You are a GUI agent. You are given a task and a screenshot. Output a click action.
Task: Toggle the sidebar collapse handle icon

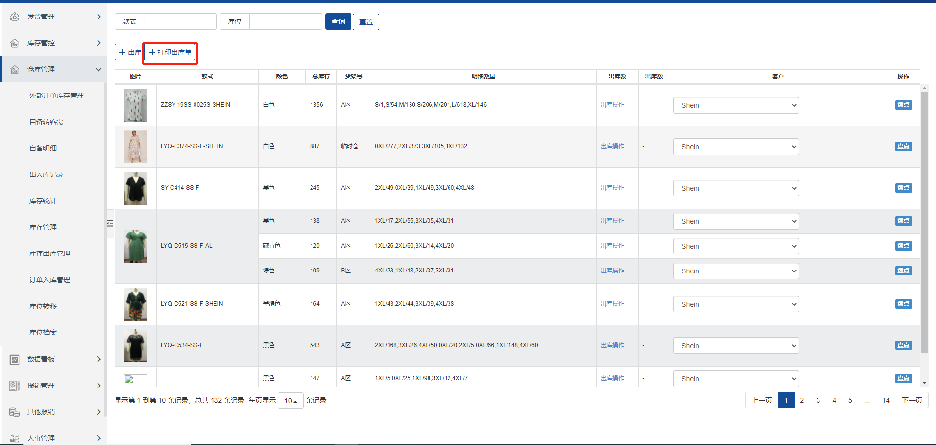(x=110, y=223)
